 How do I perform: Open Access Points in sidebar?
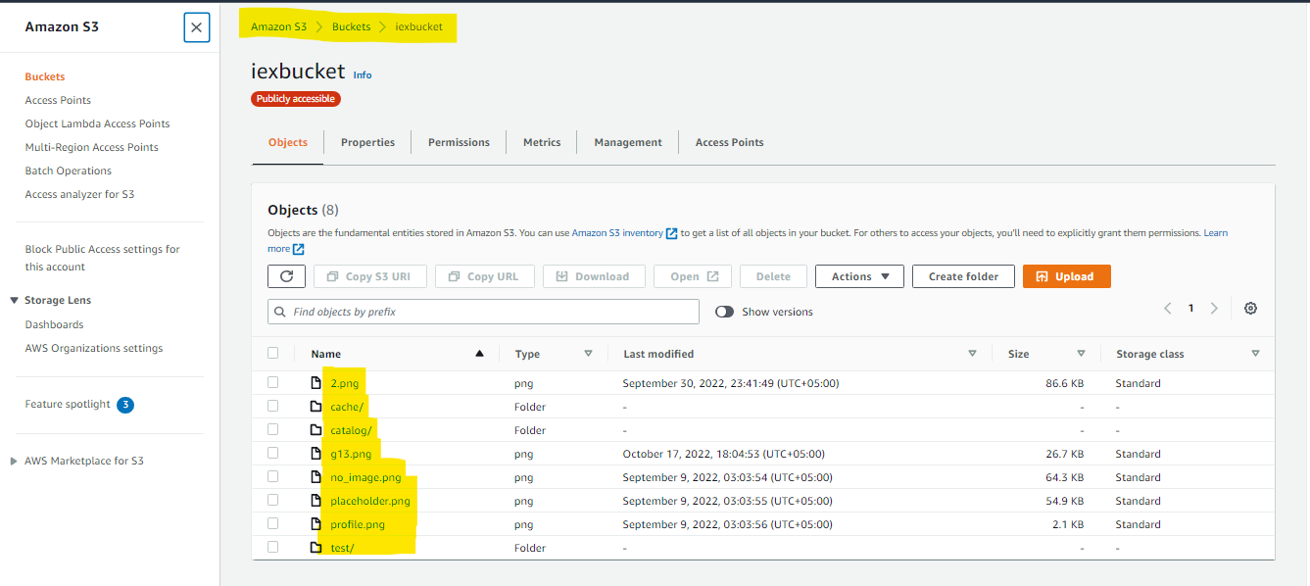[58, 100]
